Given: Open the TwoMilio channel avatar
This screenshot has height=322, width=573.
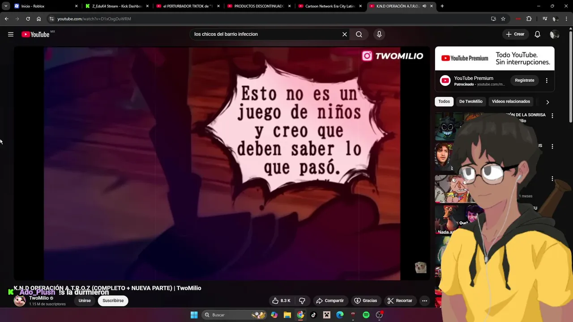Looking at the screenshot, I should [20, 301].
